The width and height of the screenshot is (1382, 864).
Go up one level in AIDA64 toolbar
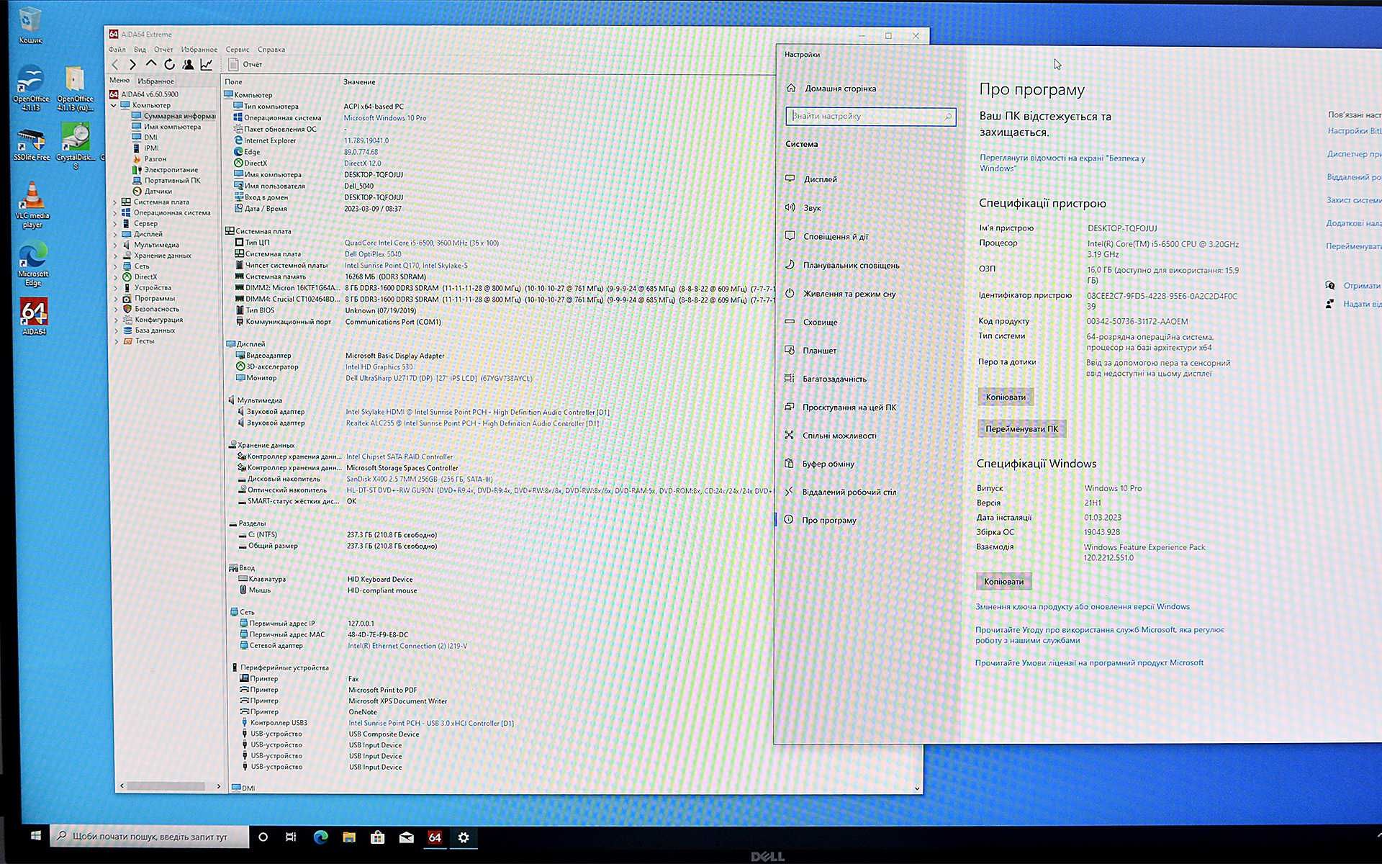click(x=151, y=65)
